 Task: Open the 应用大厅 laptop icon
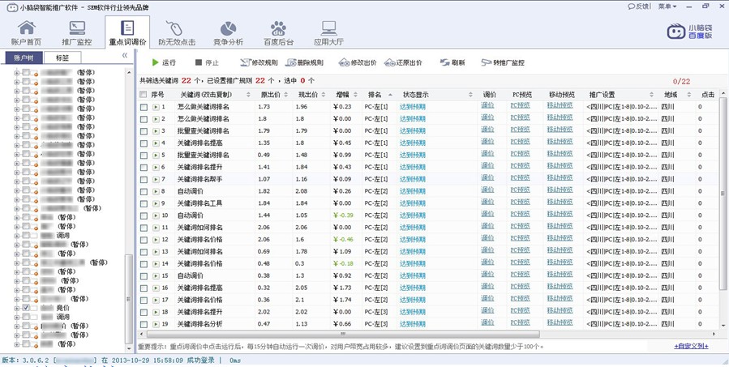pos(328,32)
